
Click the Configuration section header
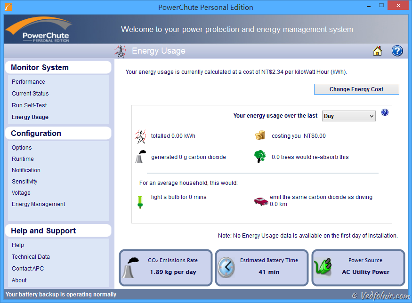click(58, 133)
